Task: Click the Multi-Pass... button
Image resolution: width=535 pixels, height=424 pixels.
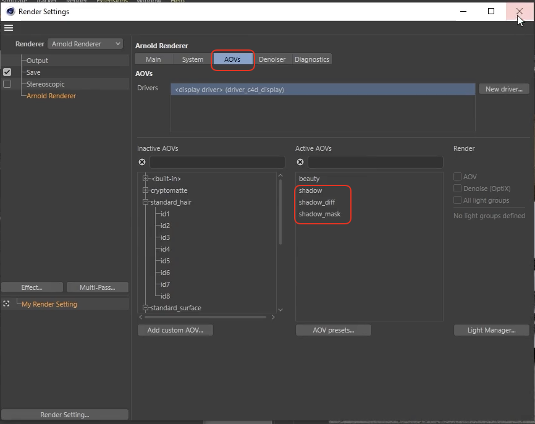Action: pos(98,287)
